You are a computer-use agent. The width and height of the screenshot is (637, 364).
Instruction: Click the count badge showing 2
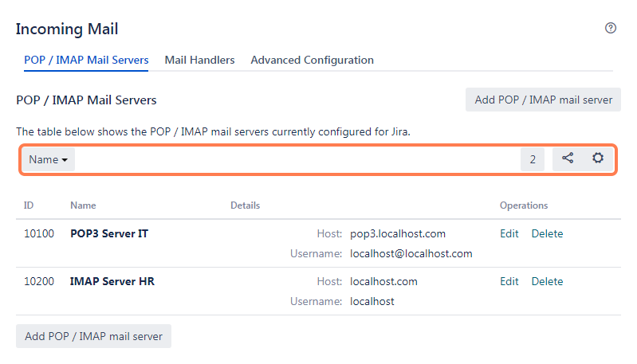532,159
